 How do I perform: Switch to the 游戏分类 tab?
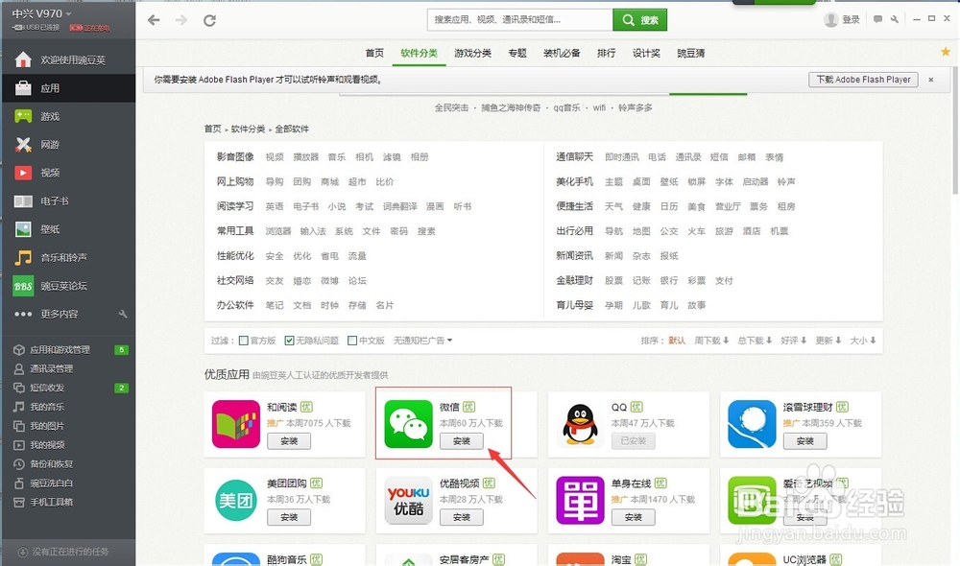pyautogui.click(x=472, y=53)
